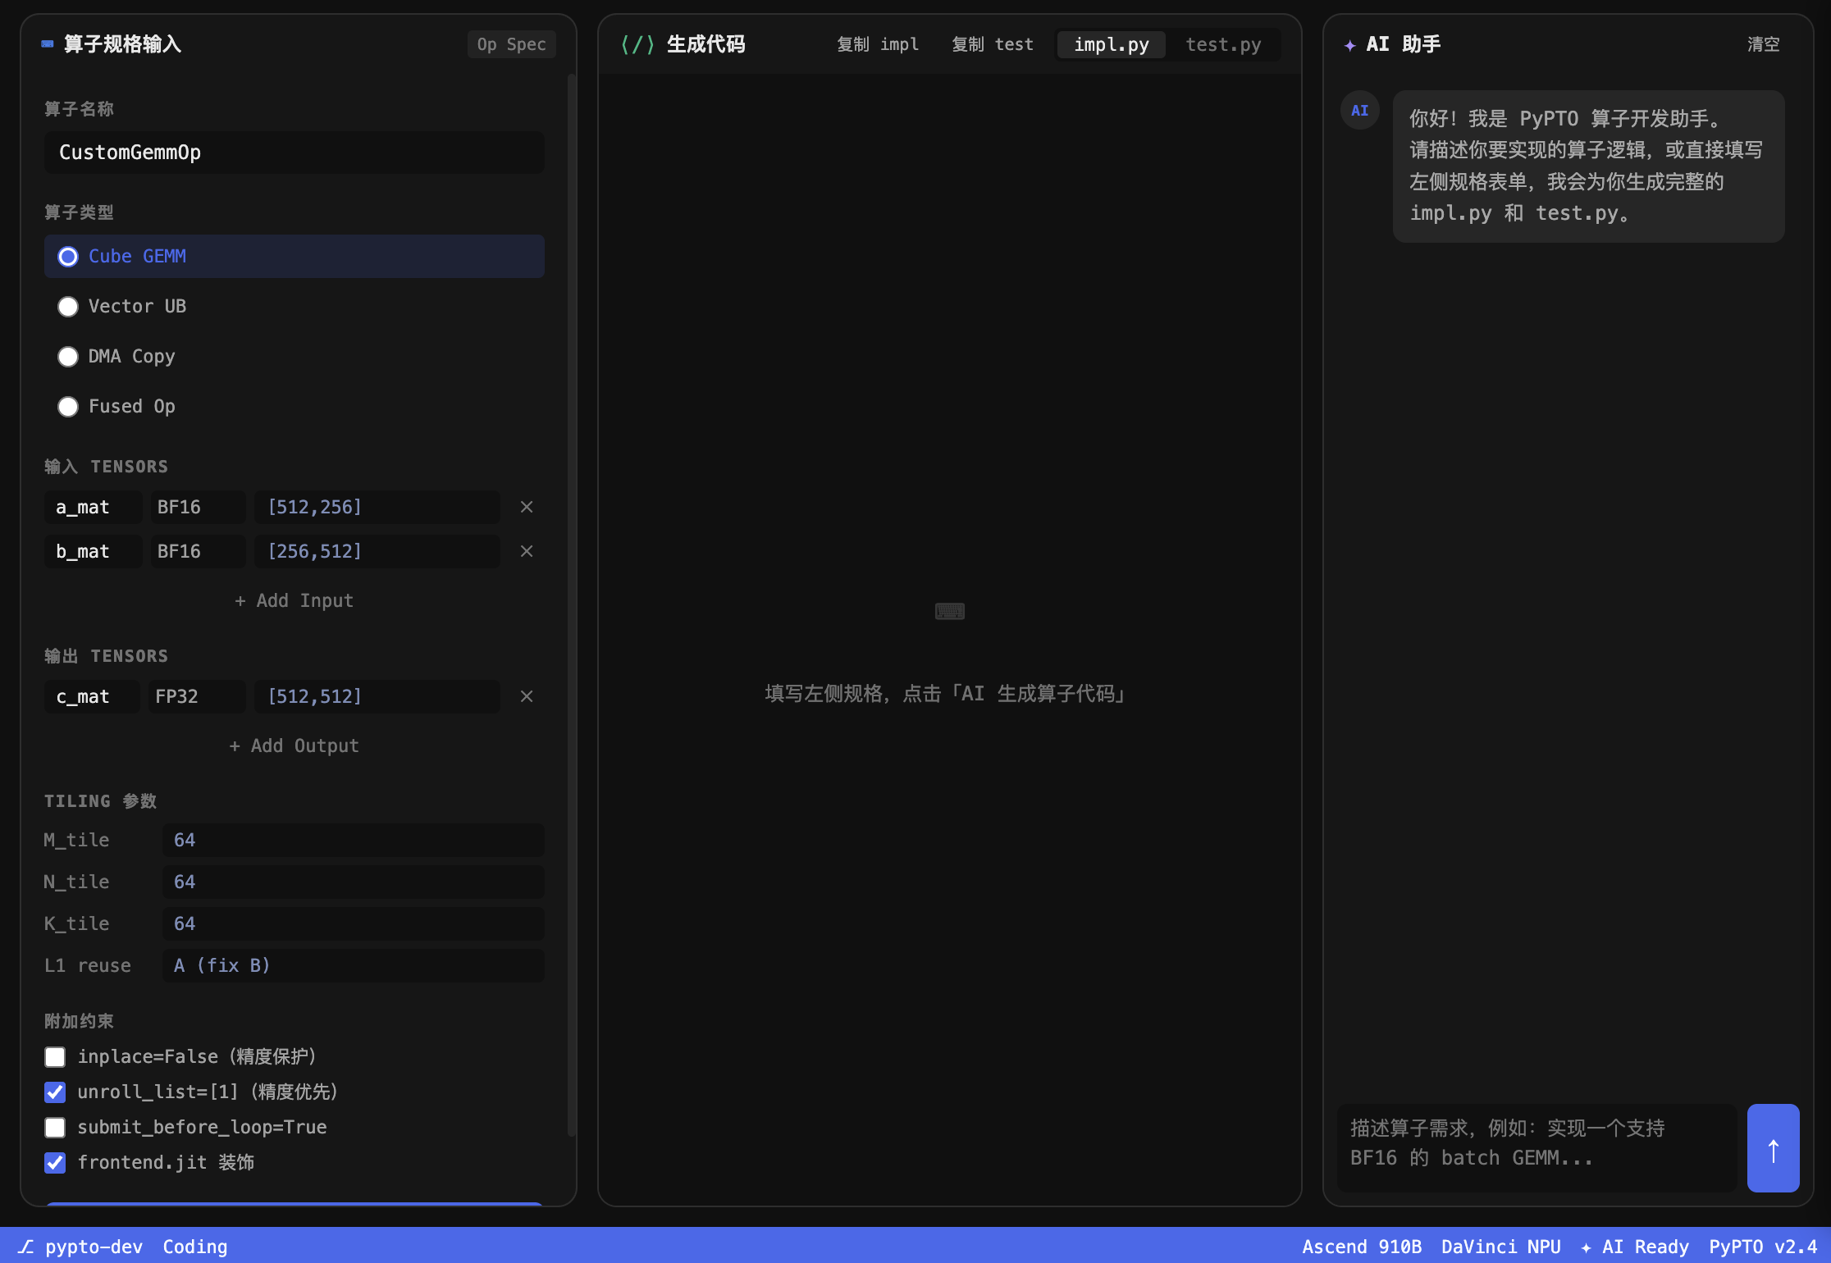Viewport: 1831px width, 1263px height.
Task: Click PyPTO v2.4 version label
Action: coord(1763,1247)
